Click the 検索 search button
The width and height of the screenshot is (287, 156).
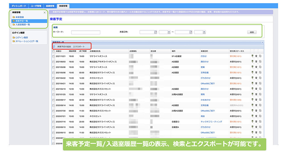point(252,32)
